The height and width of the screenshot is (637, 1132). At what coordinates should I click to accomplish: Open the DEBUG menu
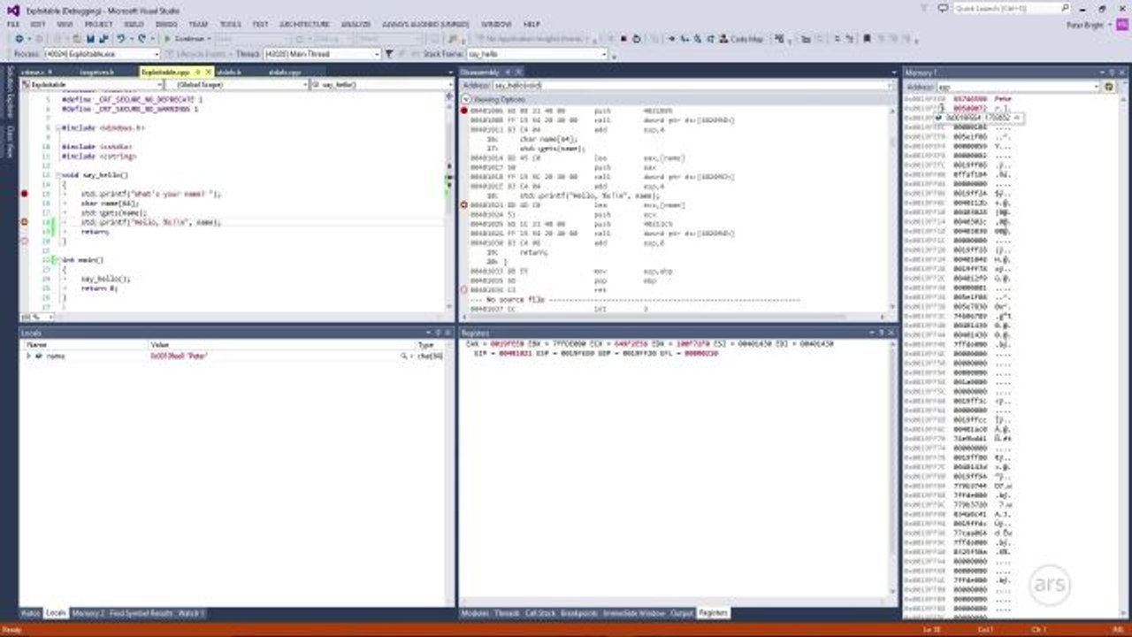pos(166,24)
